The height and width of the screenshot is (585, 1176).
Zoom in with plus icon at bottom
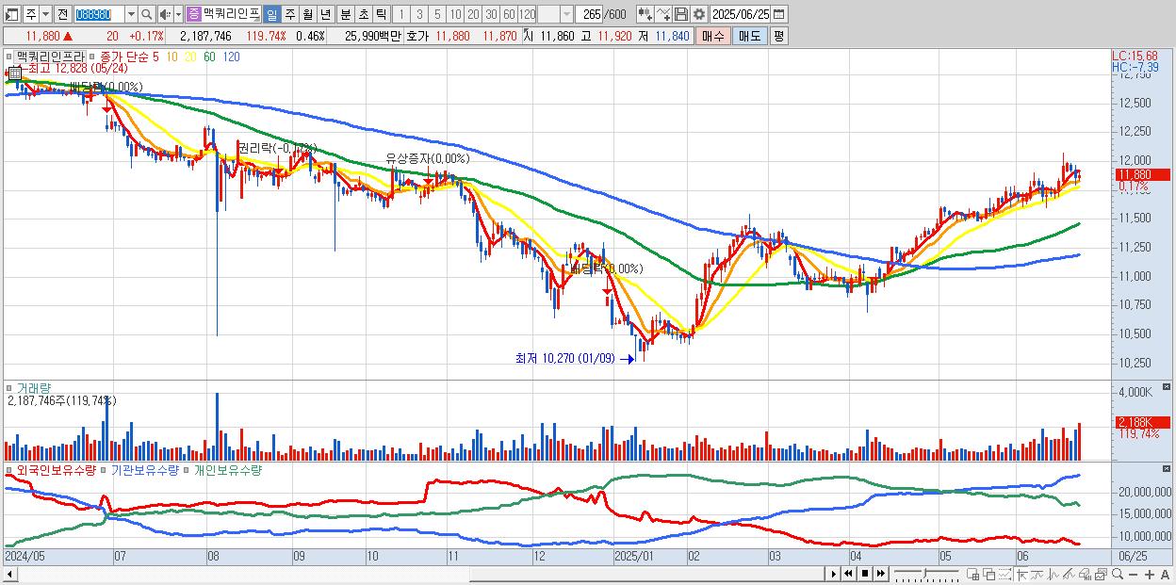coord(1150,575)
